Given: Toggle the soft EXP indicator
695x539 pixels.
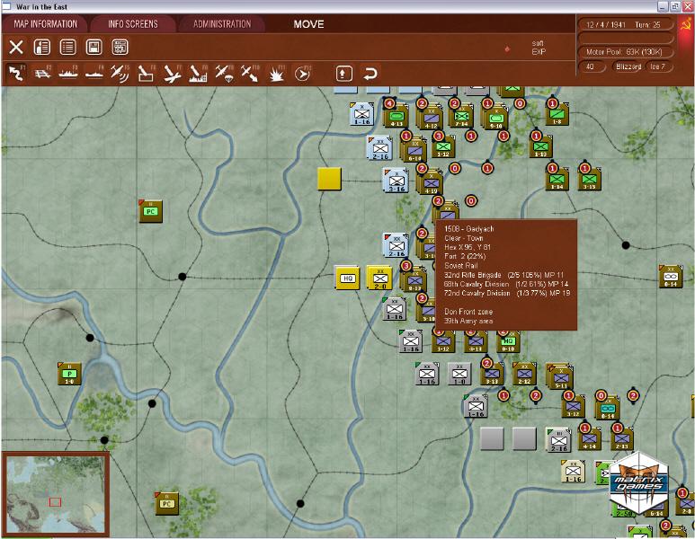Looking at the screenshot, I should (538, 49).
